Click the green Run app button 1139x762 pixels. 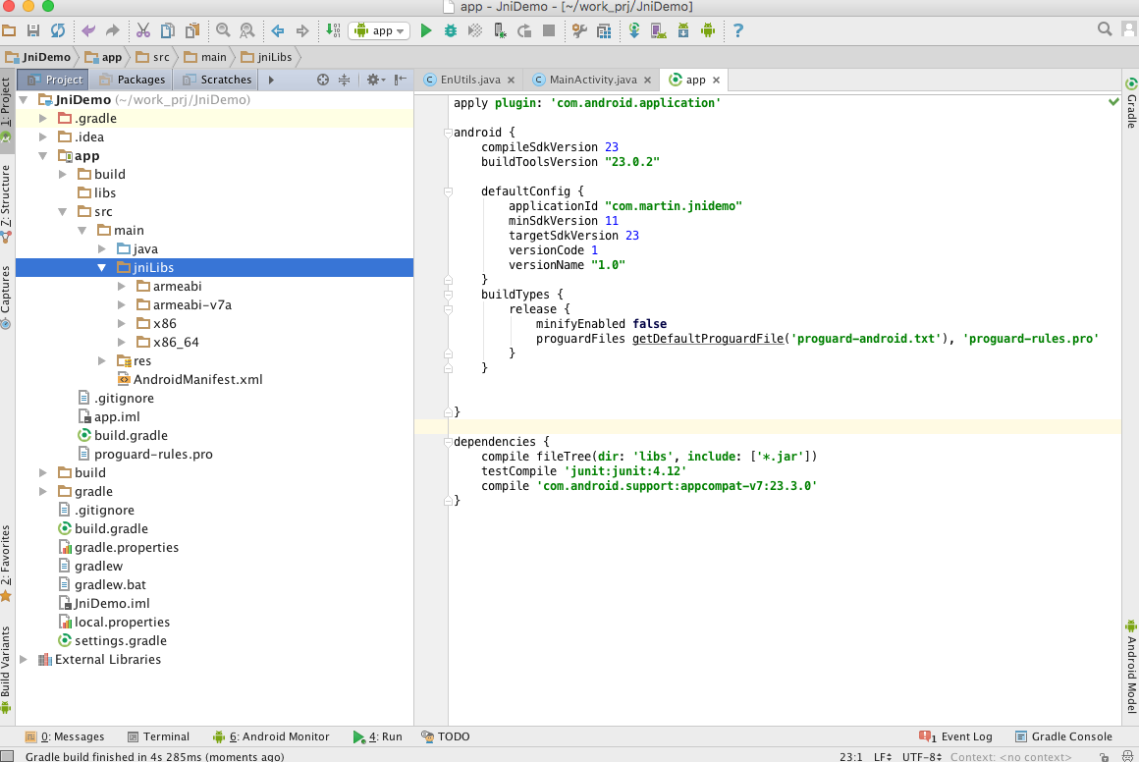pyautogui.click(x=426, y=30)
